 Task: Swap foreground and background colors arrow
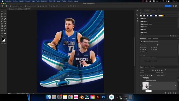[x=5, y=38]
